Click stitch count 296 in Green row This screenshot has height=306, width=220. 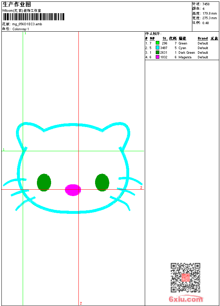(x=165, y=43)
